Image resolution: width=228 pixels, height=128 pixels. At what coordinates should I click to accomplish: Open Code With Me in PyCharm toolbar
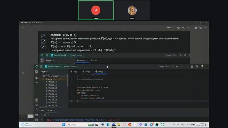(x=192, y=66)
